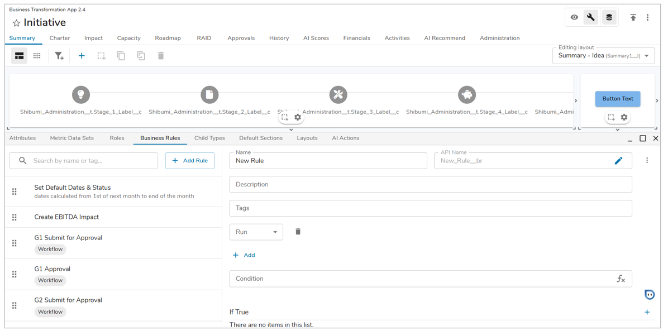663x331 pixels.
Task: Open the database stack icon
Action: pyautogui.click(x=609, y=17)
